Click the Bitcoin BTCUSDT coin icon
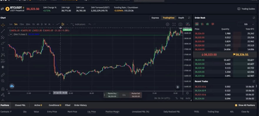This screenshot has width=259, height=116. pos(7,9)
